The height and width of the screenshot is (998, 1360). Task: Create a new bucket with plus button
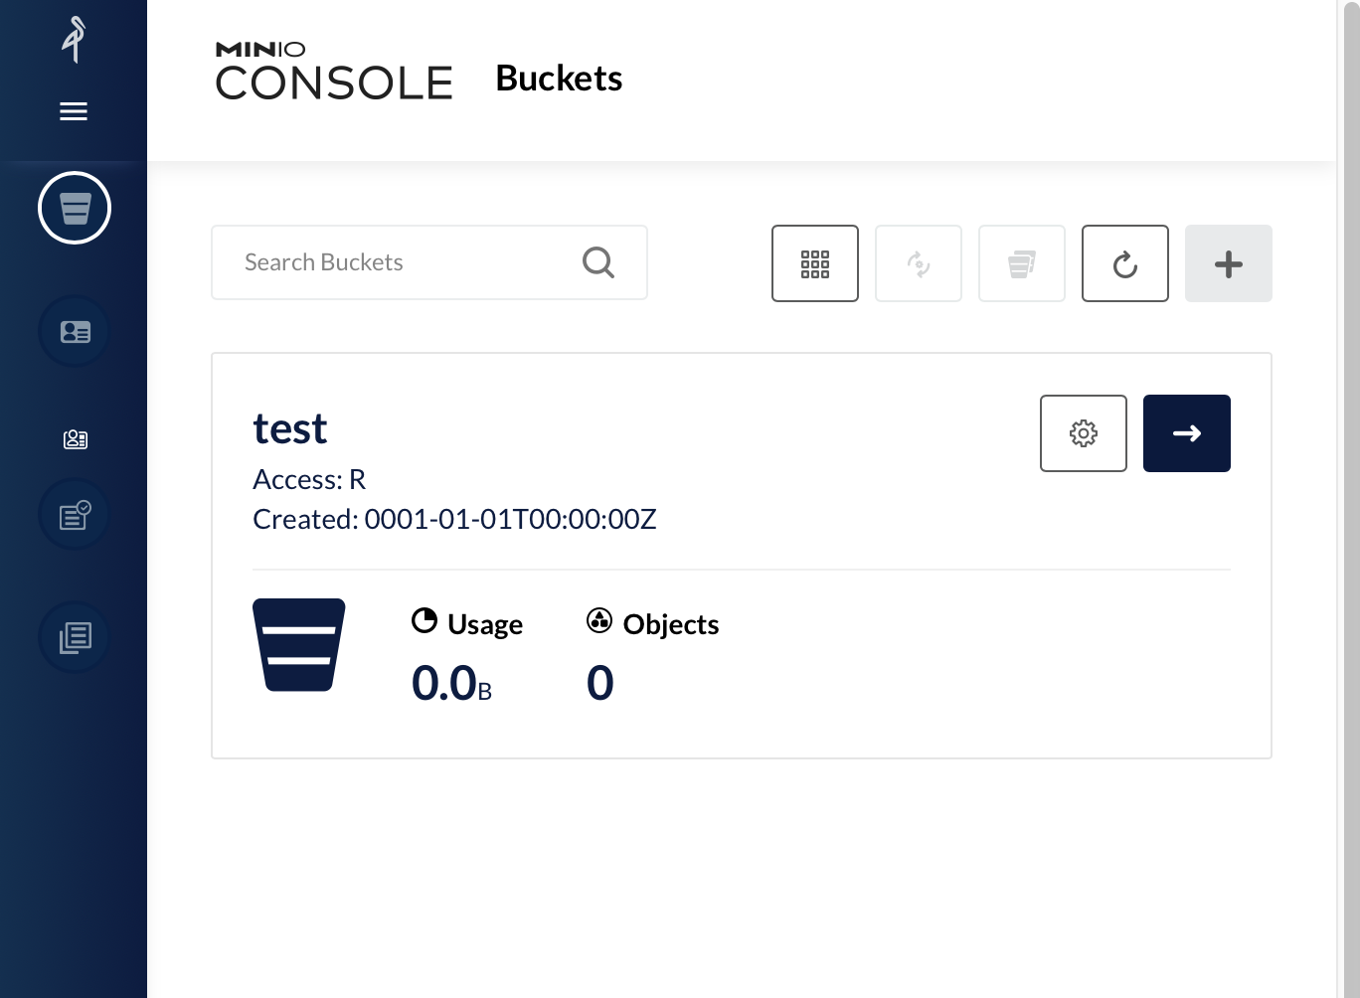[1229, 263]
